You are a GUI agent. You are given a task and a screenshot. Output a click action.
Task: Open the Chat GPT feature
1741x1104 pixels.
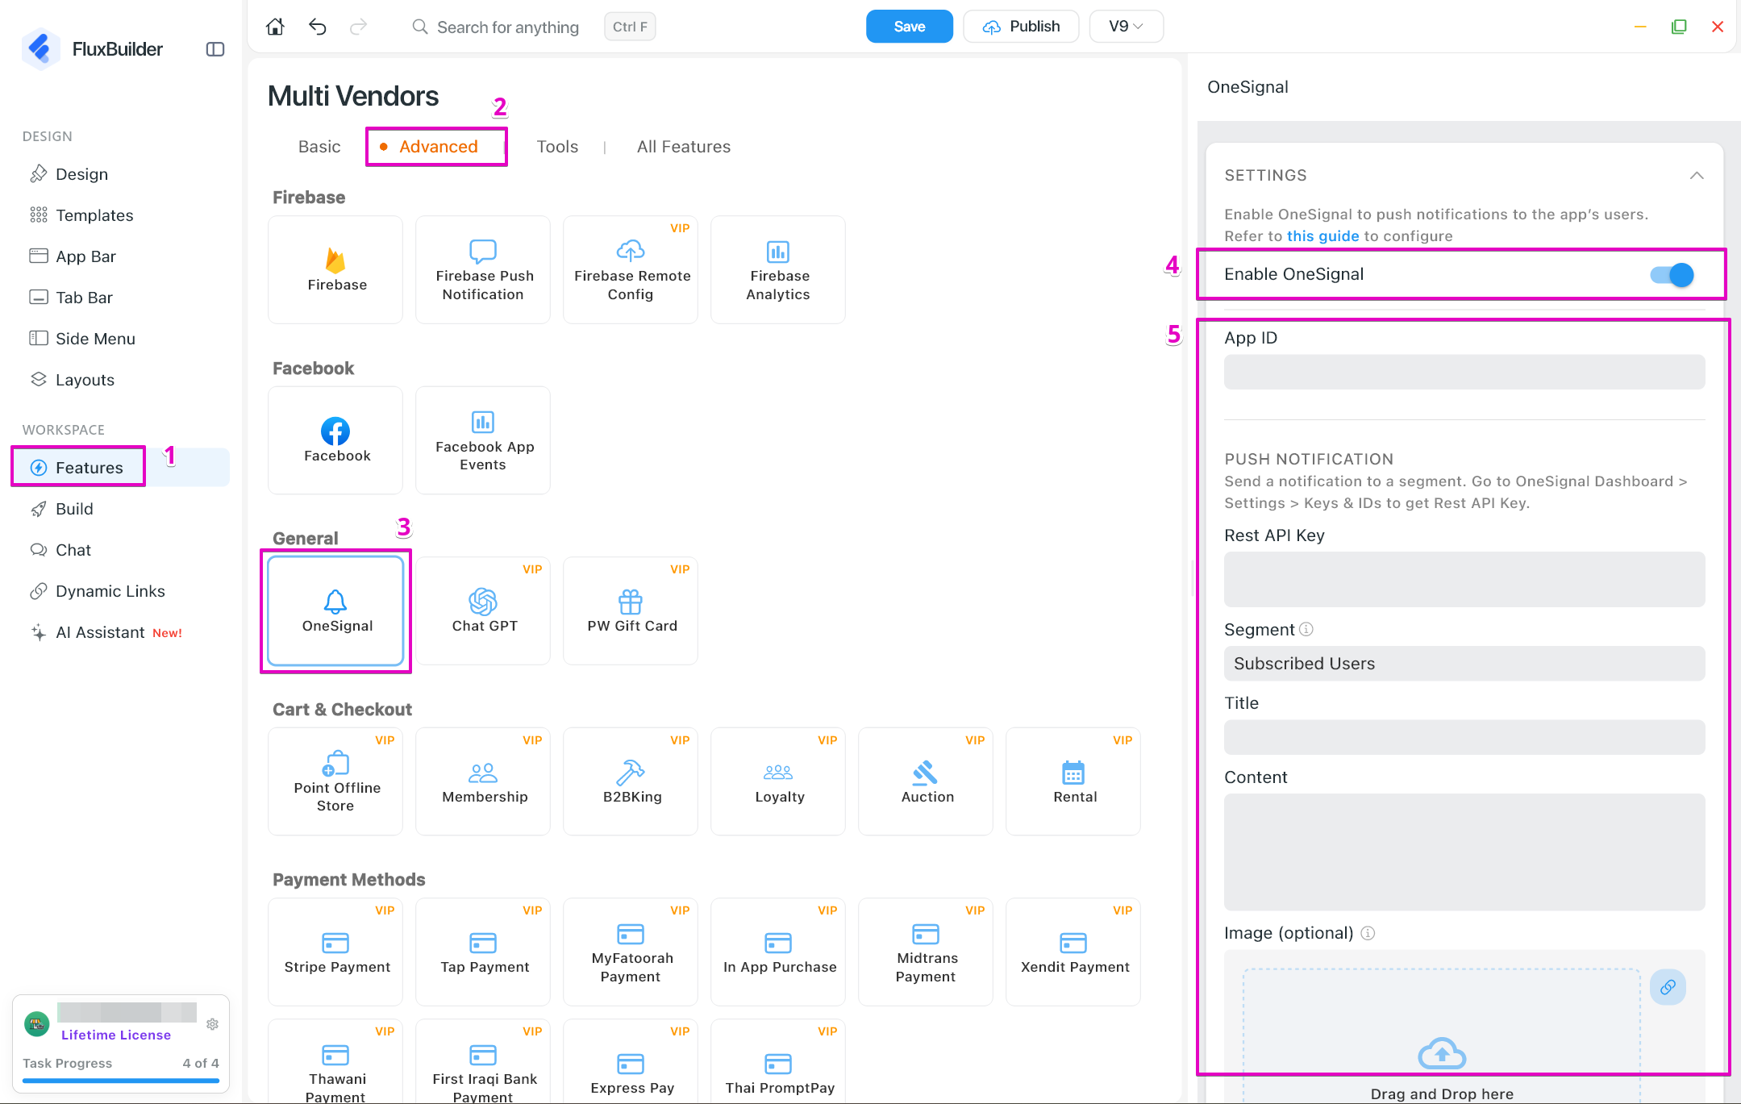pos(483,610)
